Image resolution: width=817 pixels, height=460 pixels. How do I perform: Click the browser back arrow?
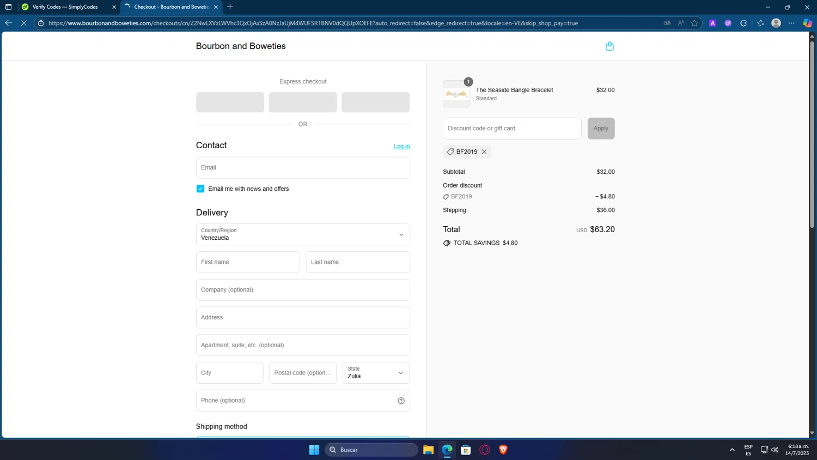8,23
